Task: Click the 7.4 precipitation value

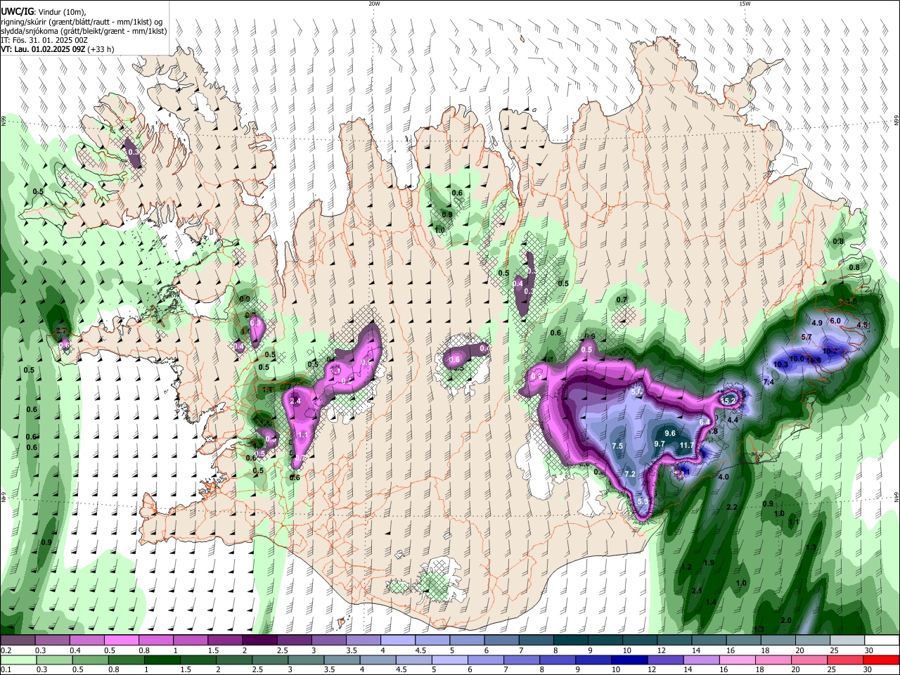Action: 769,382
